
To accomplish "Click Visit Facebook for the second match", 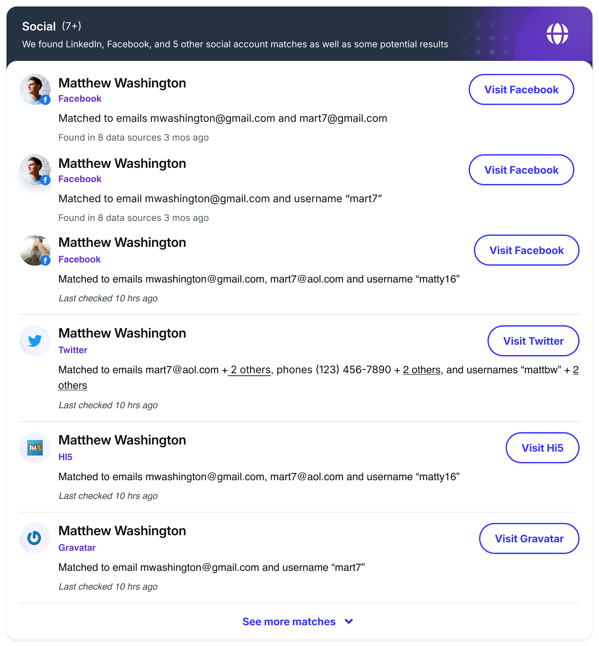I will [x=521, y=170].
